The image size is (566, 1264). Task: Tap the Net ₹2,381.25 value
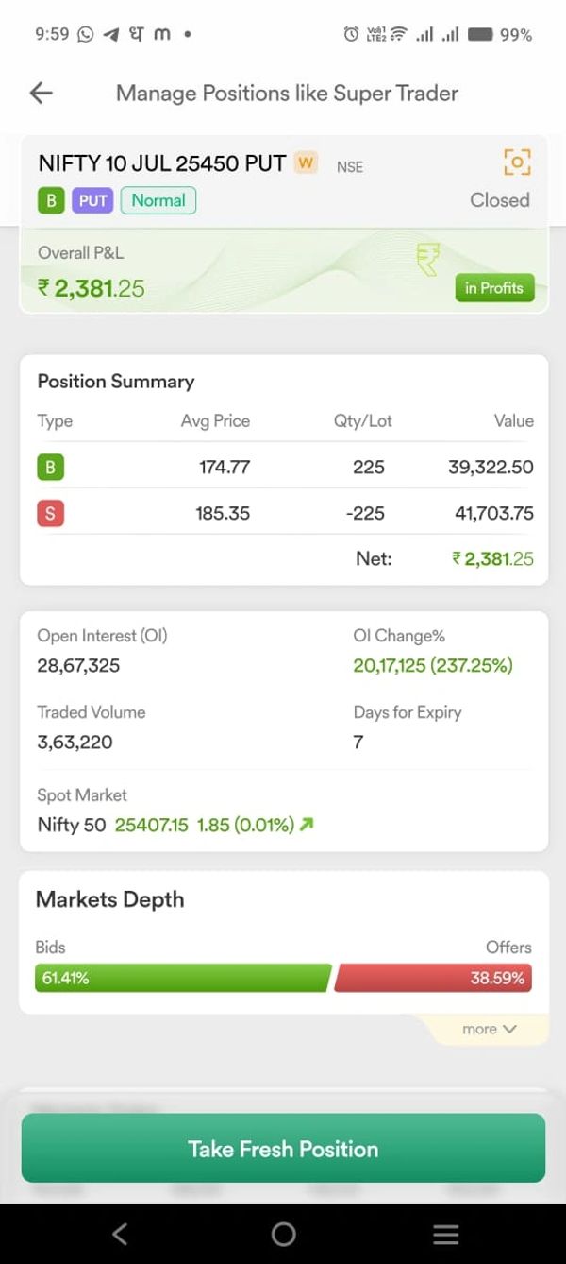pyautogui.click(x=492, y=558)
